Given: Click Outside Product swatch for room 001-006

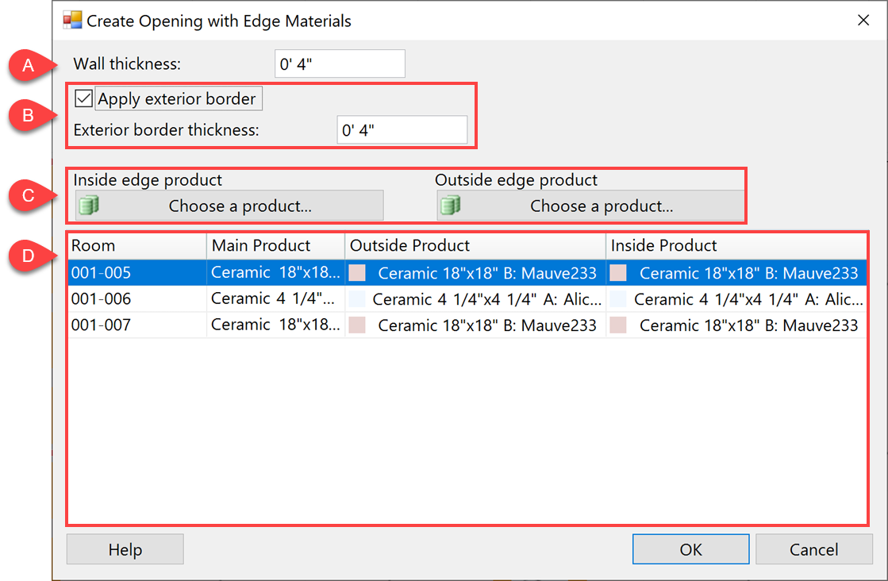Looking at the screenshot, I should point(357,299).
